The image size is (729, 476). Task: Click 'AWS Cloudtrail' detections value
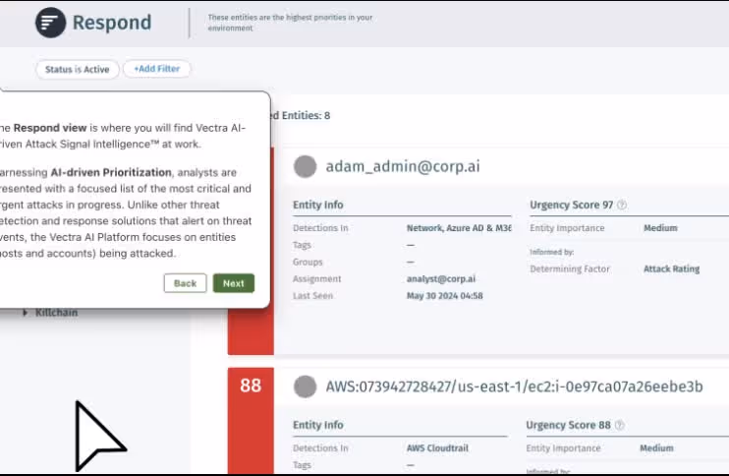point(437,448)
